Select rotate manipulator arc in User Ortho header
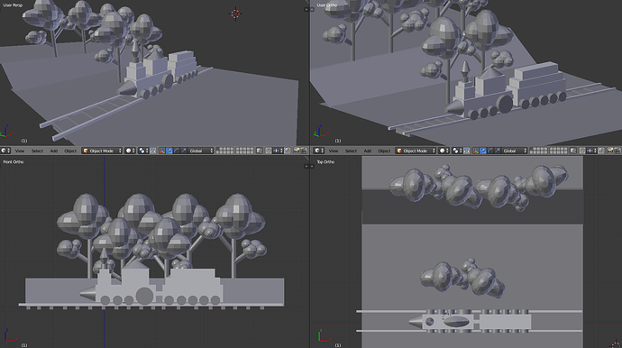622x348 pixels. click(x=490, y=151)
